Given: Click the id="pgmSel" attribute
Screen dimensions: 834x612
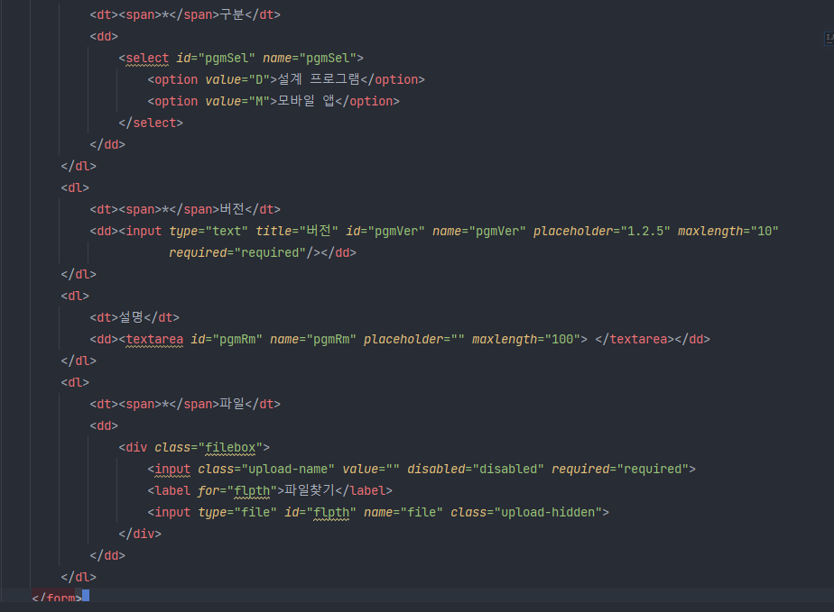Looking at the screenshot, I should (x=216, y=58).
